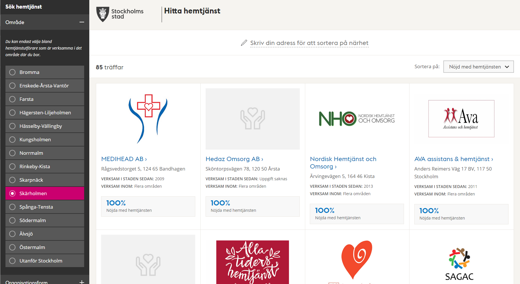Pick the Hässelby-Vällingby area
This screenshot has width=520, height=284.
pos(45,126)
